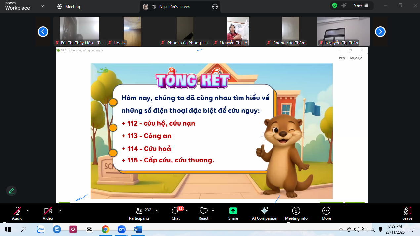The width and height of the screenshot is (420, 236).
Task: Expand video options arrow next to Video
Action: click(60, 211)
